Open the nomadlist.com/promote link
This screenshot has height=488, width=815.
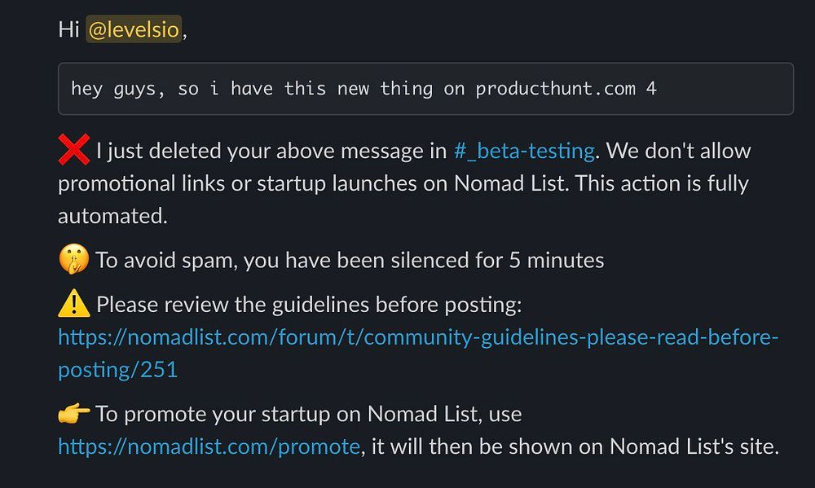pos(209,446)
